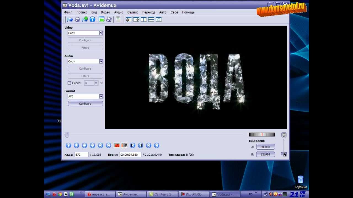Image resolution: width=353 pixels, height=198 pixels.
Task: Choose the side-by-side preview icon
Action: pyautogui.click(x=144, y=20)
